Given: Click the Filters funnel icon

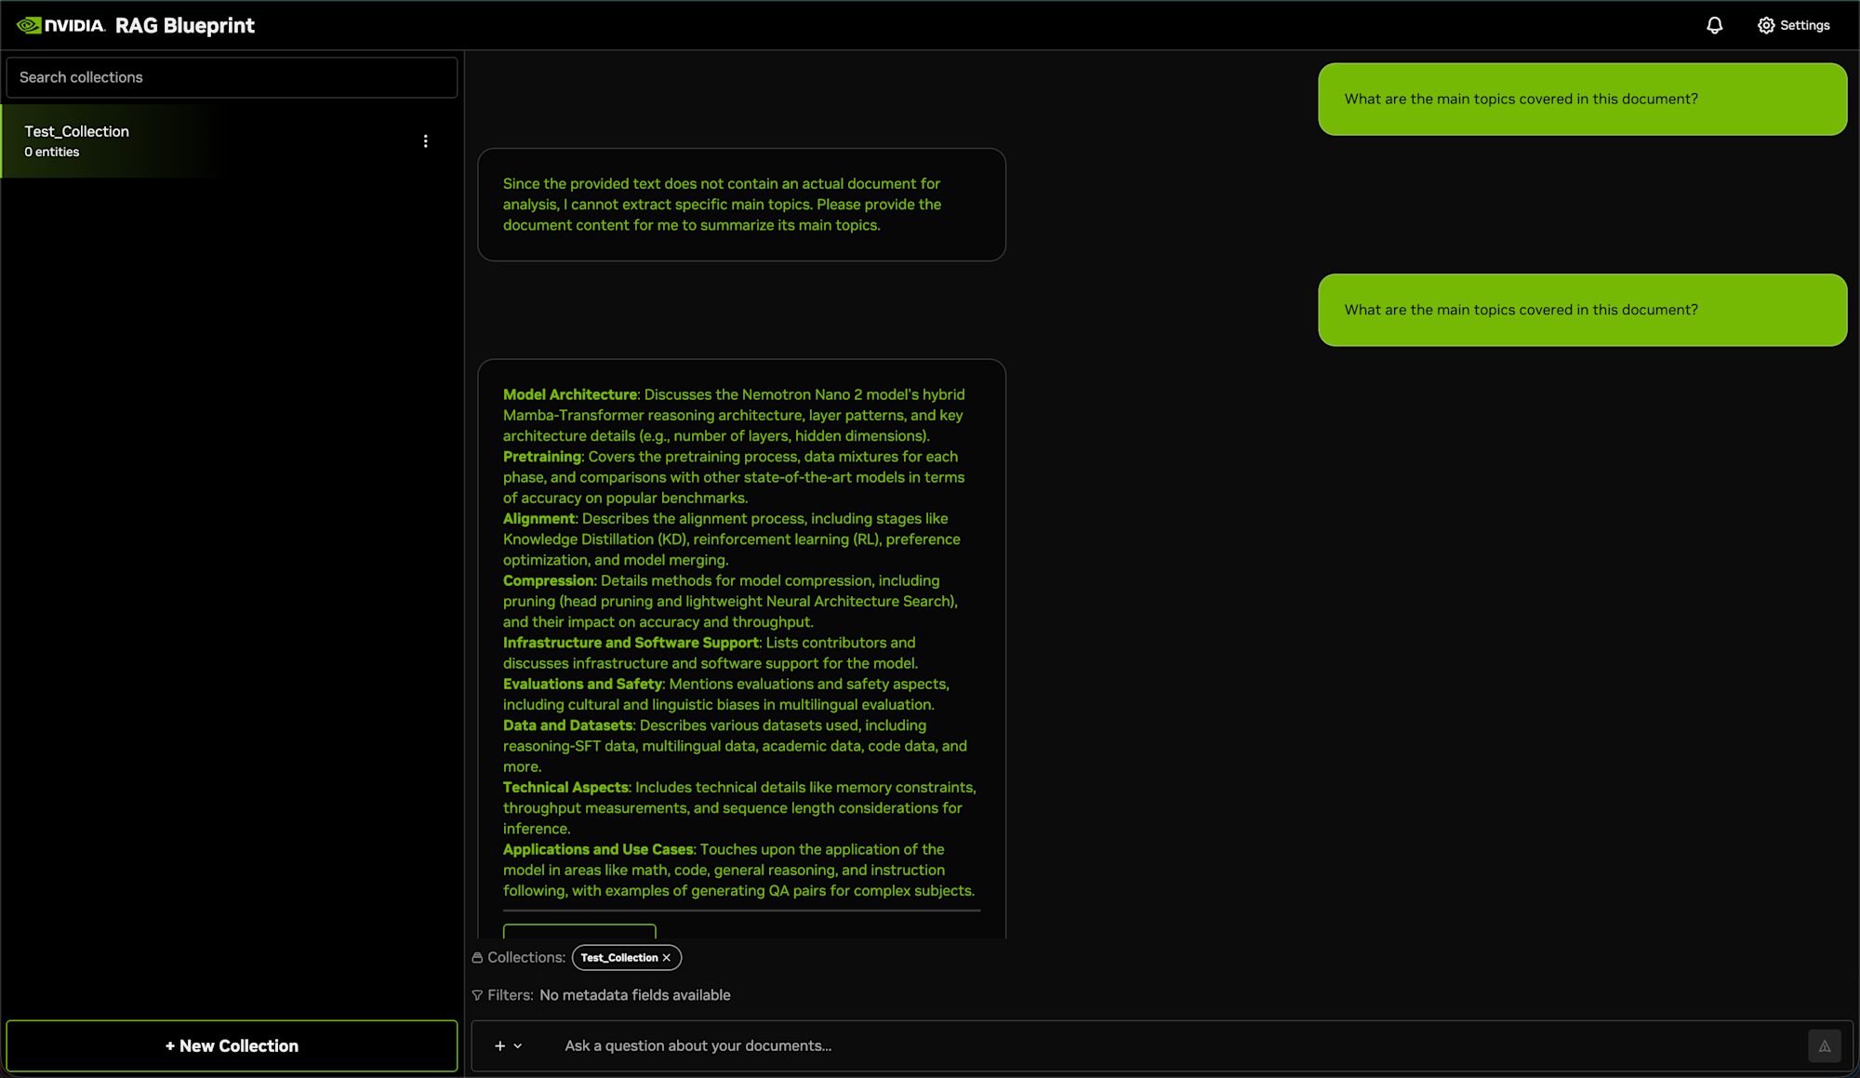Looking at the screenshot, I should tap(477, 994).
